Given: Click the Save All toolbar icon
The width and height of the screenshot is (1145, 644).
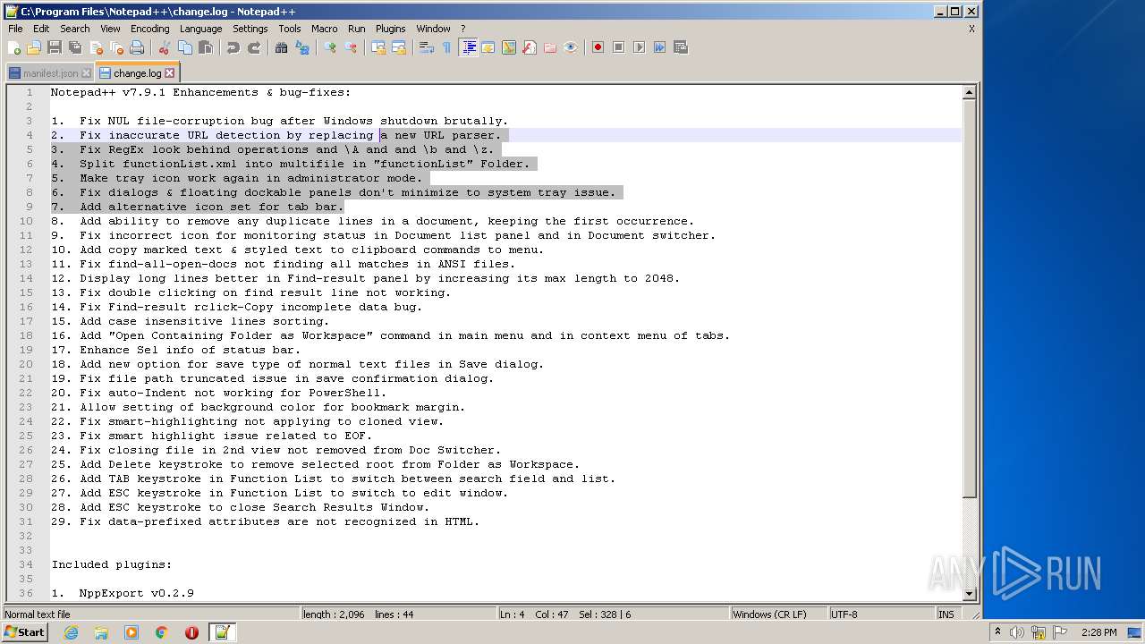Looking at the screenshot, I should tap(75, 47).
